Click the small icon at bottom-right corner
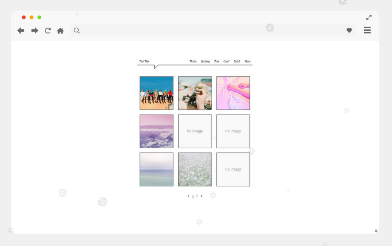 376,230
